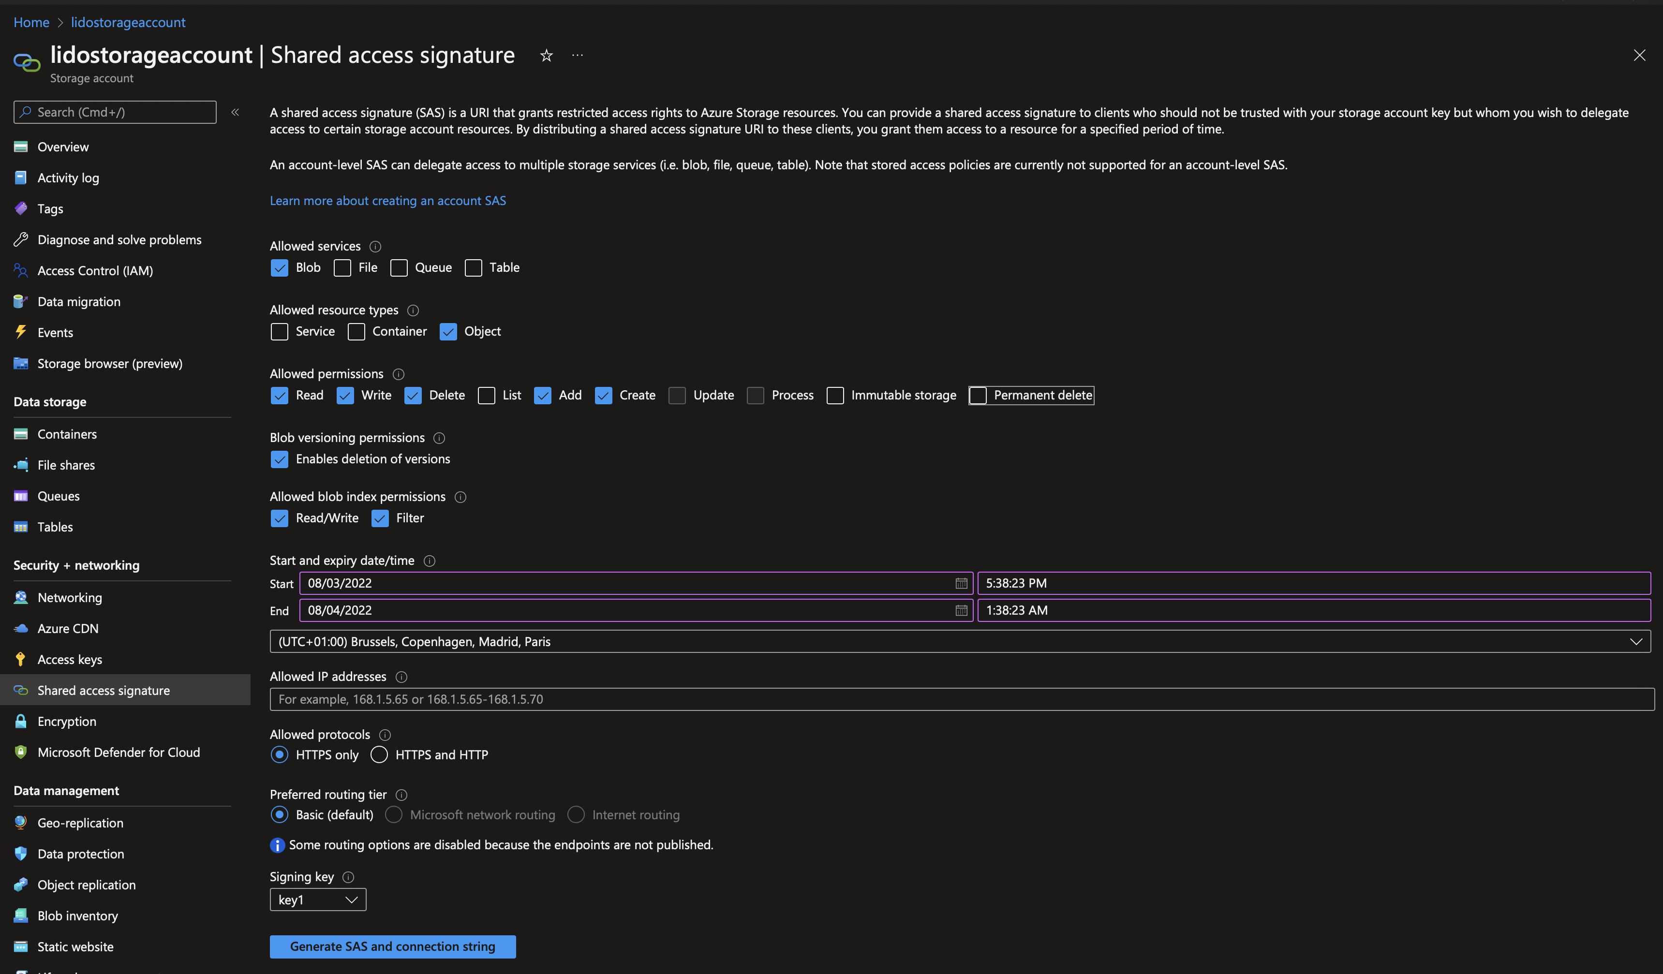Click the Allowed IP addresses input field

pos(962,700)
